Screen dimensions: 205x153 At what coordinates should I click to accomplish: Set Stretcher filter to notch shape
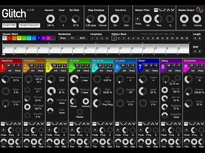click(202, 124)
